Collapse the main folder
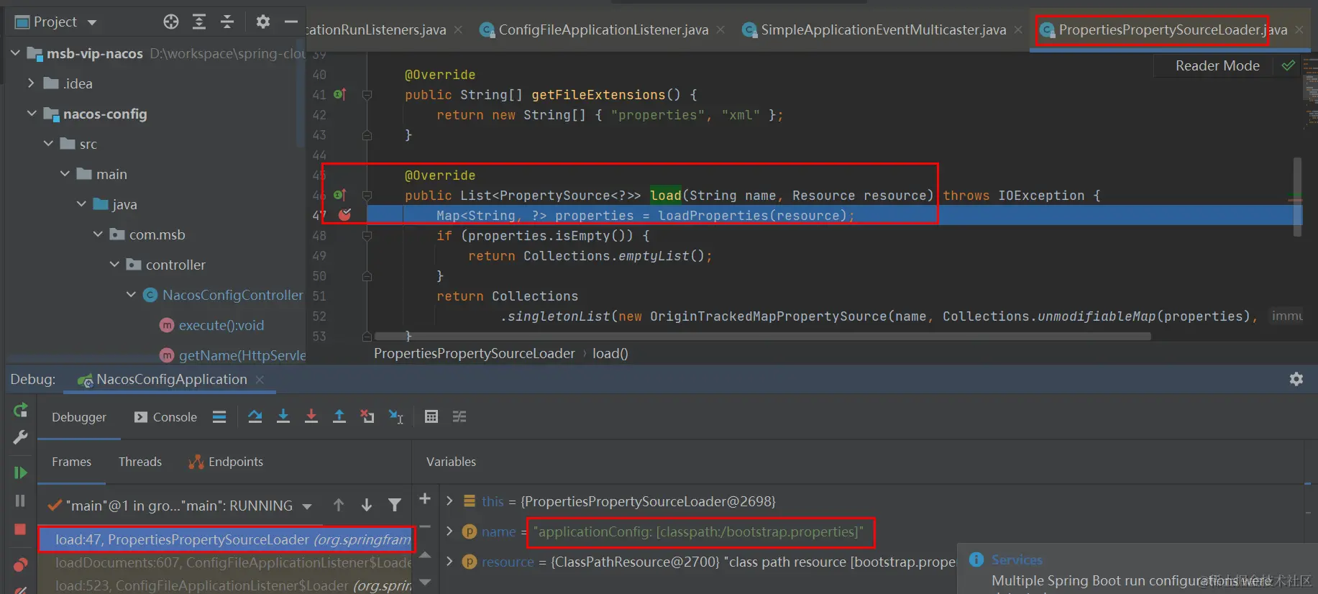The width and height of the screenshot is (1318, 594). click(x=65, y=174)
